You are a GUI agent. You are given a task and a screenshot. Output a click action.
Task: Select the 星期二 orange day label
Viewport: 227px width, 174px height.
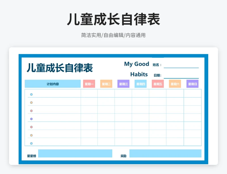tap(106, 84)
